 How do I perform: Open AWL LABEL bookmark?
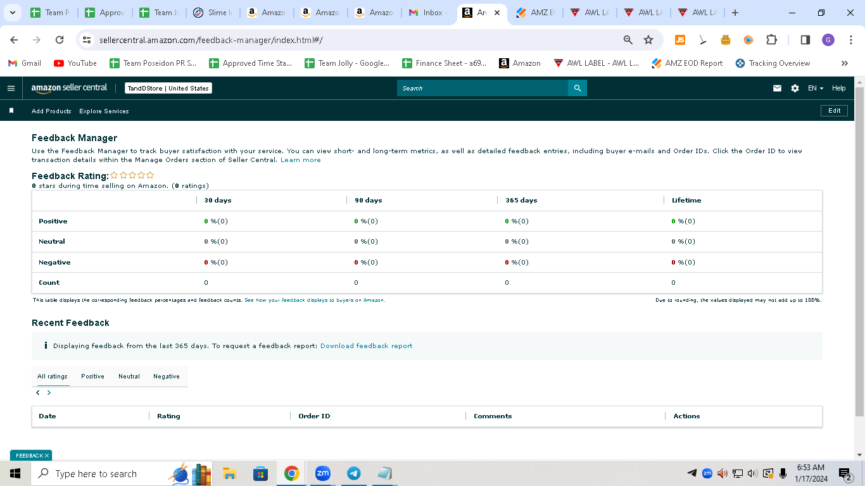(x=596, y=63)
